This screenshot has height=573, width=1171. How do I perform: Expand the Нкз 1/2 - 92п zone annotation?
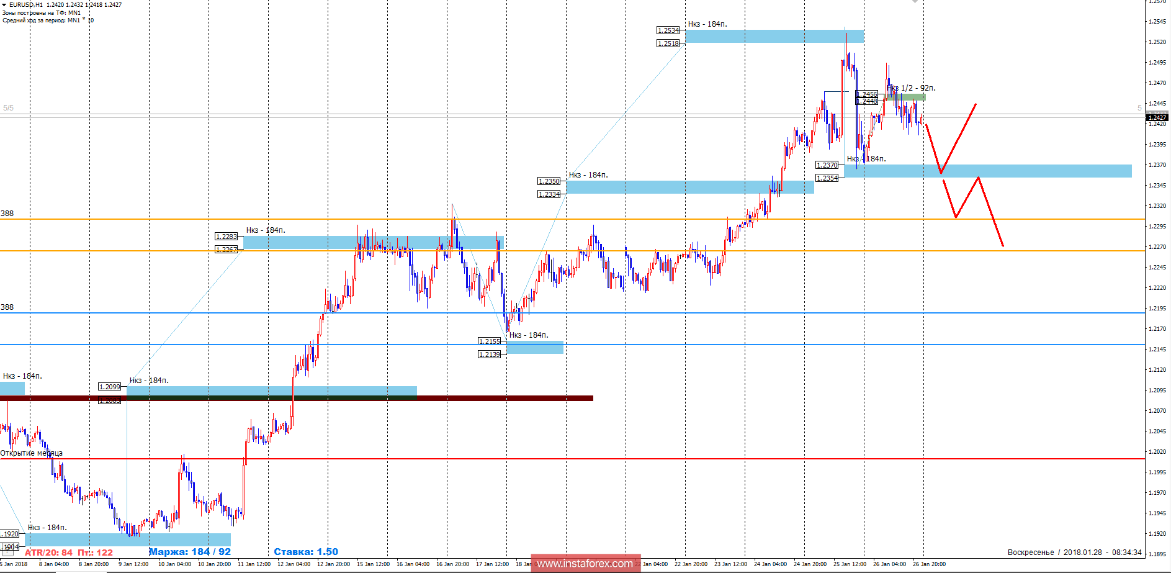908,89
